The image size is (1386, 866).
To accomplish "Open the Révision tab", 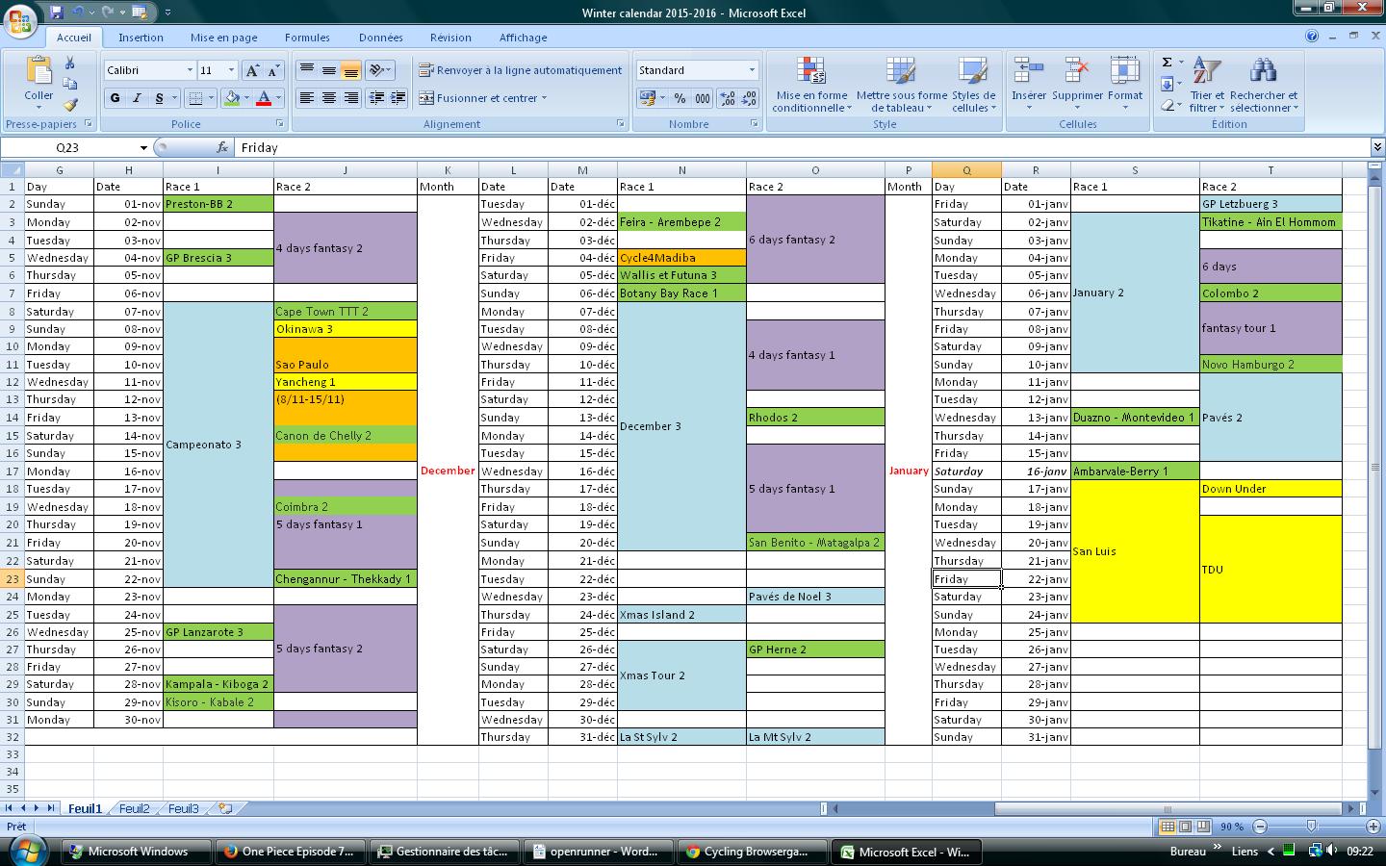I will point(449,38).
